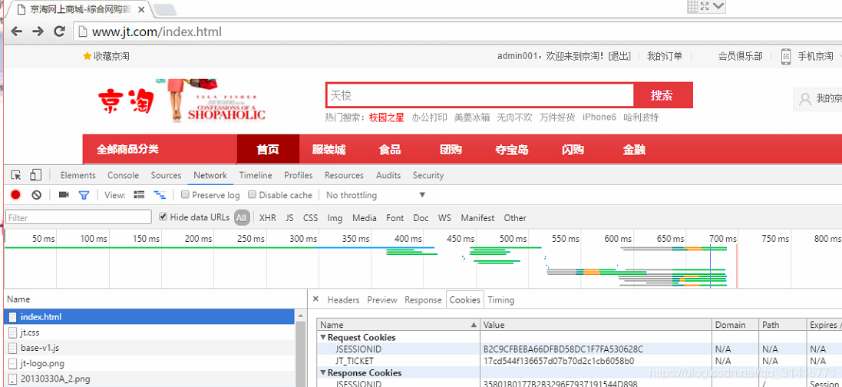842x387 pixels.
Task: Switch to the Elements tab
Action: click(x=78, y=175)
